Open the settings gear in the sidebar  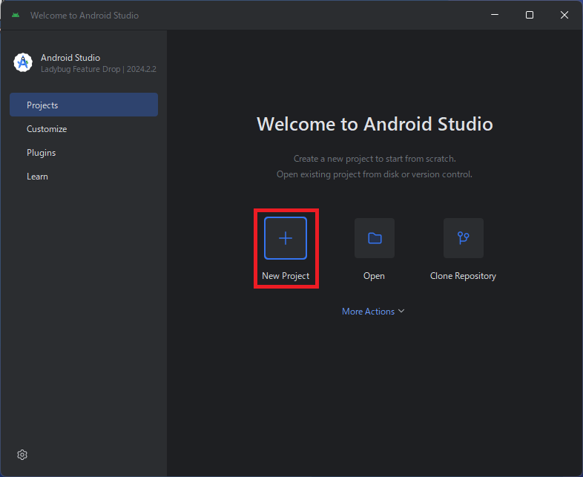(22, 455)
